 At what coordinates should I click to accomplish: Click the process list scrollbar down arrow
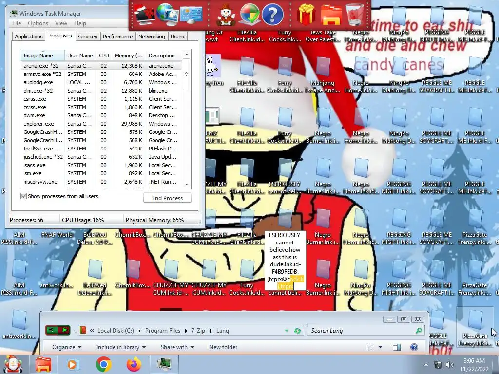(187, 185)
